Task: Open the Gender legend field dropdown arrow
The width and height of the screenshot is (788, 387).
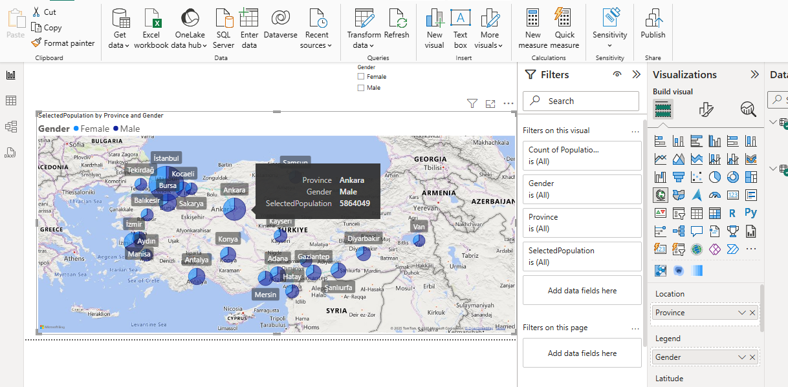Action: point(742,357)
